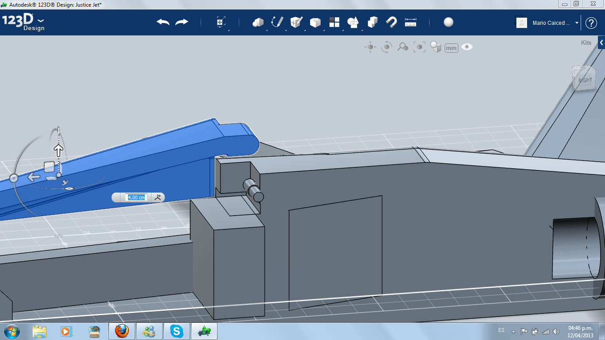Click the mm units button
Image resolution: width=605 pixels, height=340 pixels.
coord(451,48)
